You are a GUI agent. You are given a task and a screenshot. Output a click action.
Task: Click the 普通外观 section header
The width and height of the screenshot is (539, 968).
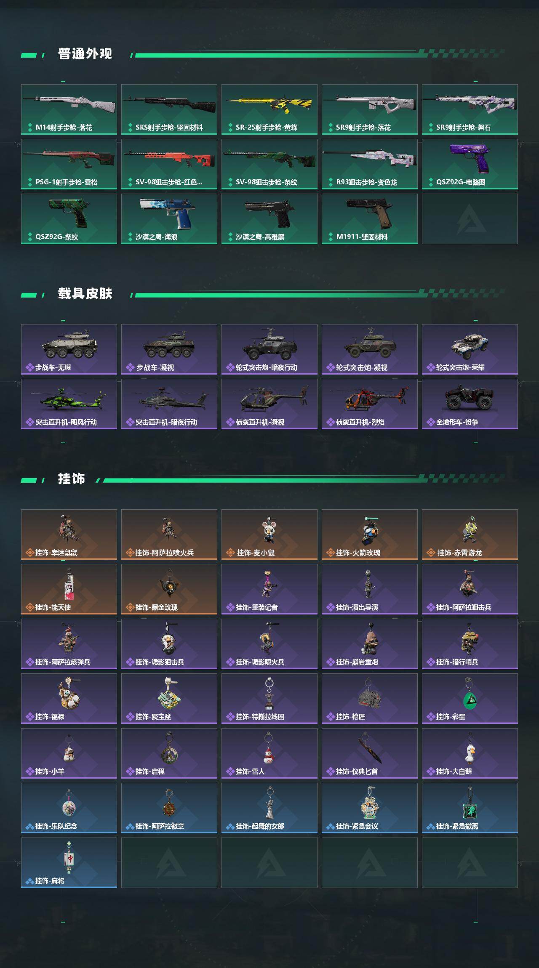[85, 54]
